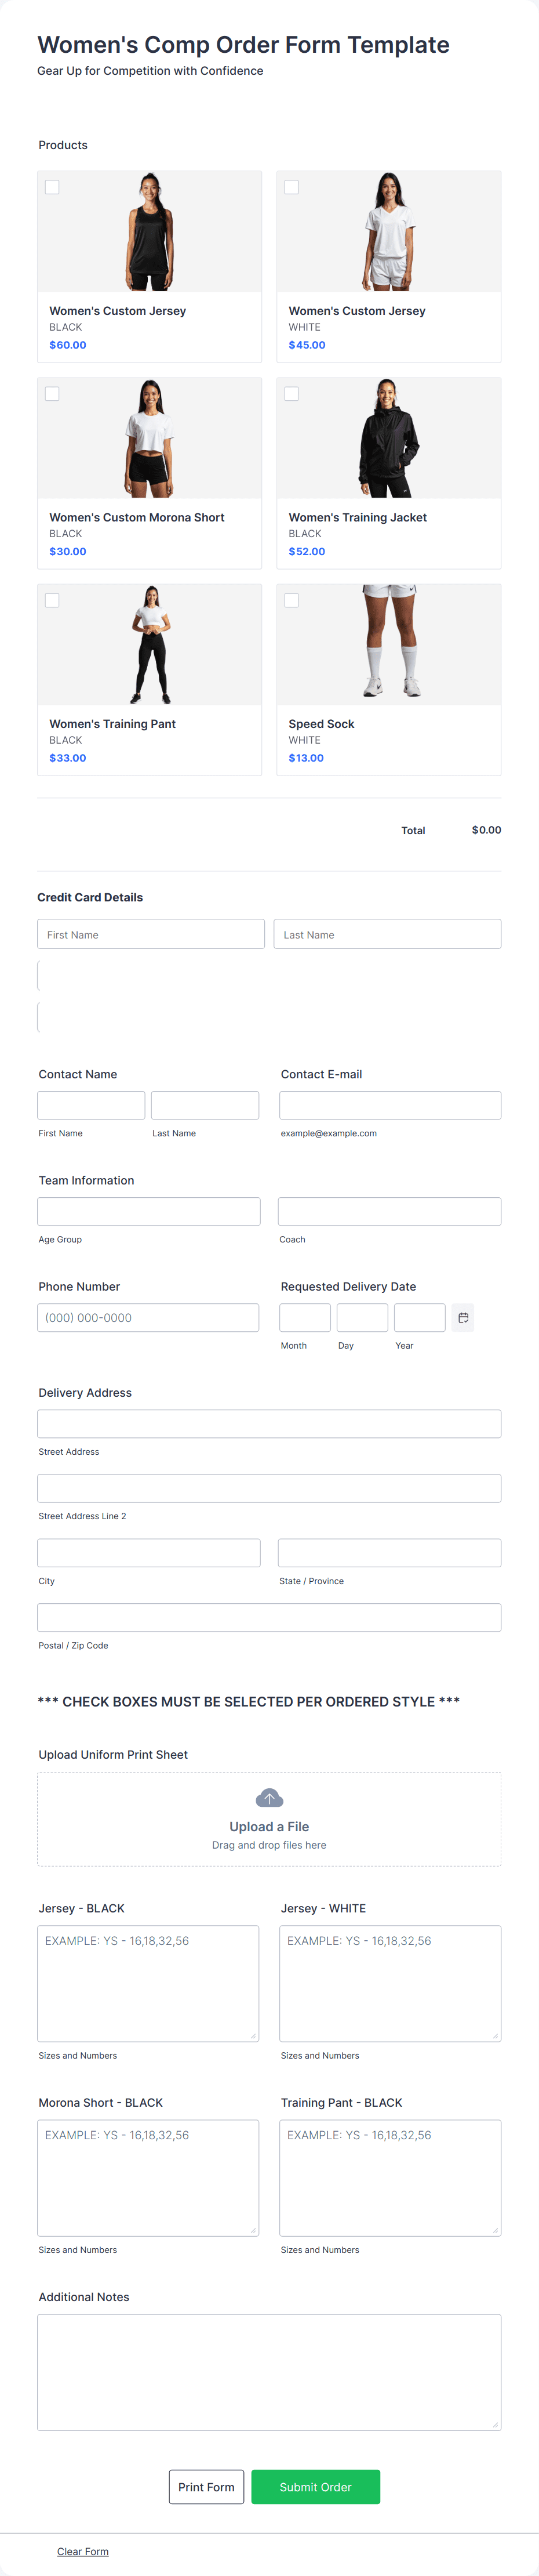539x2576 pixels.
Task: Check the Women's Training Pant checkbox
Action: [x=51, y=600]
